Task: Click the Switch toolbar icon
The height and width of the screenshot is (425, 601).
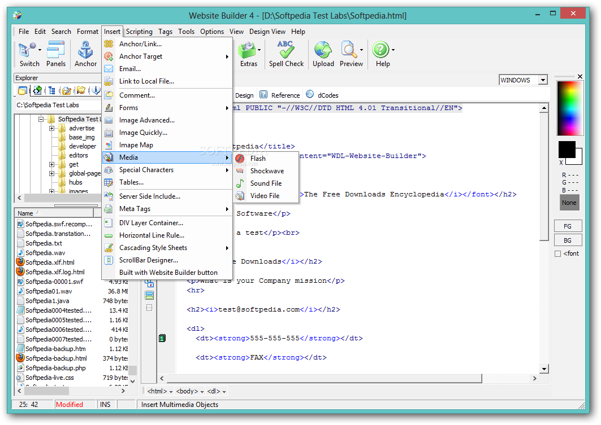Action: pos(27,50)
